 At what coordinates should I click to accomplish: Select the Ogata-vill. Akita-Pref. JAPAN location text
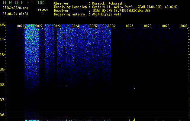(x=135, y=7)
